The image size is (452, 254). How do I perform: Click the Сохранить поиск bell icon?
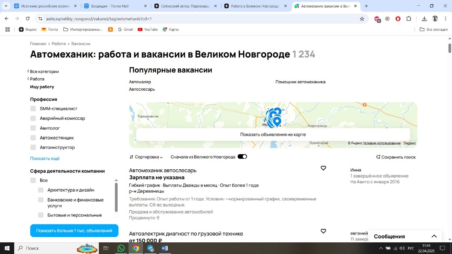coord(378,157)
